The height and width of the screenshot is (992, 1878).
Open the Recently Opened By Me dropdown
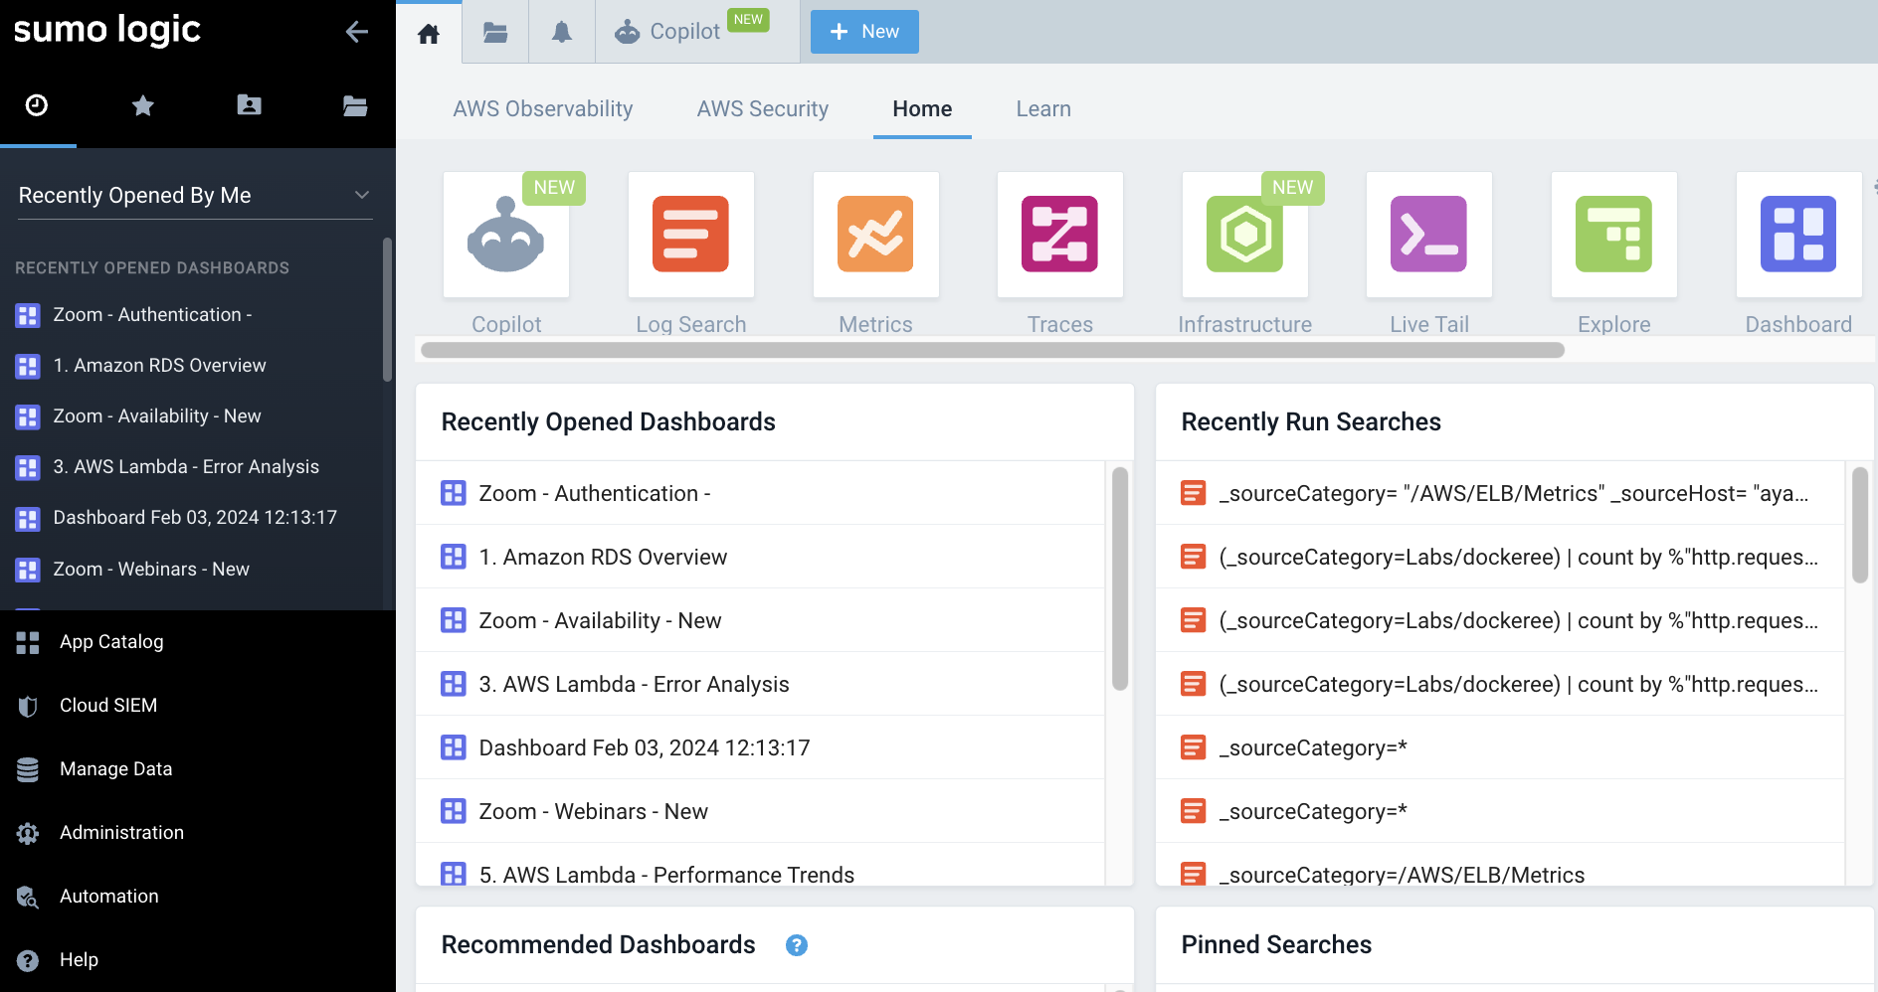point(193,195)
